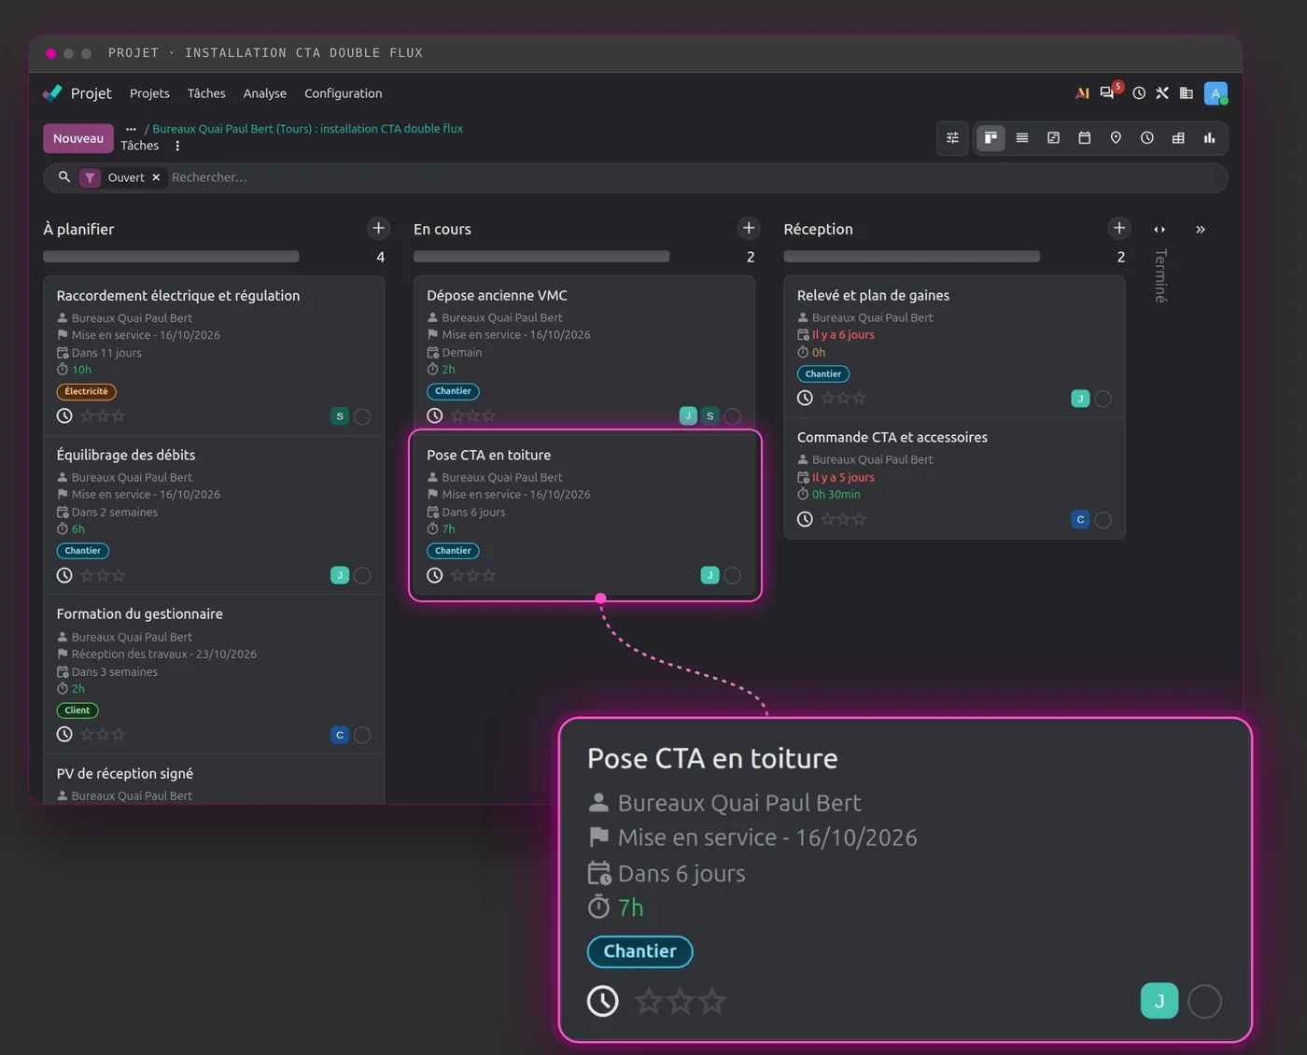Switch to the Kanban view
This screenshot has width=1307, height=1055.
[x=991, y=138]
